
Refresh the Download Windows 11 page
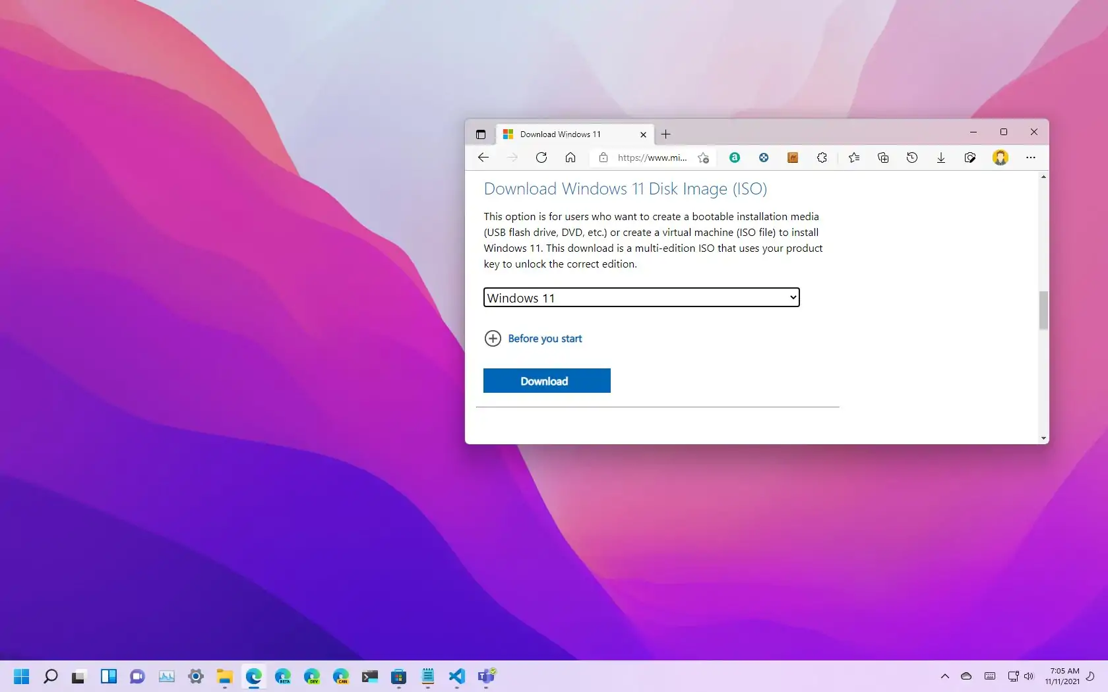pyautogui.click(x=541, y=158)
